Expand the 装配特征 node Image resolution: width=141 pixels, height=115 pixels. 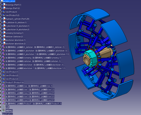coord(1,110)
